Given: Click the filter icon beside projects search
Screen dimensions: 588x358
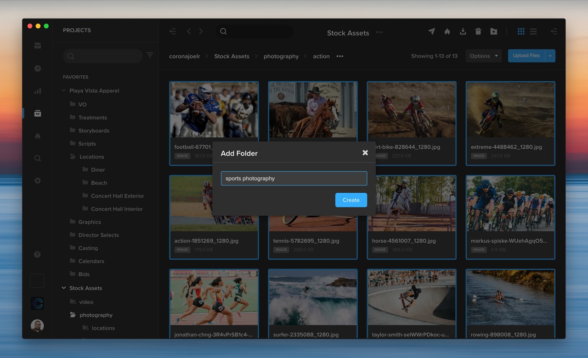Looking at the screenshot, I should (150, 55).
